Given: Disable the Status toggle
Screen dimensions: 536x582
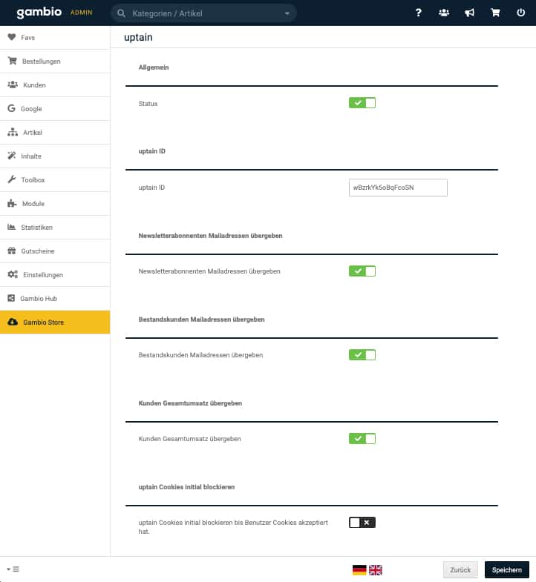Looking at the screenshot, I should coord(362,103).
